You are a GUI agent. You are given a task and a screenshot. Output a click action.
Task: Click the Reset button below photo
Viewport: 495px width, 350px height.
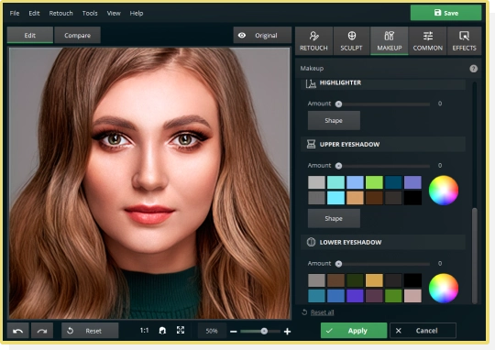tap(90, 331)
